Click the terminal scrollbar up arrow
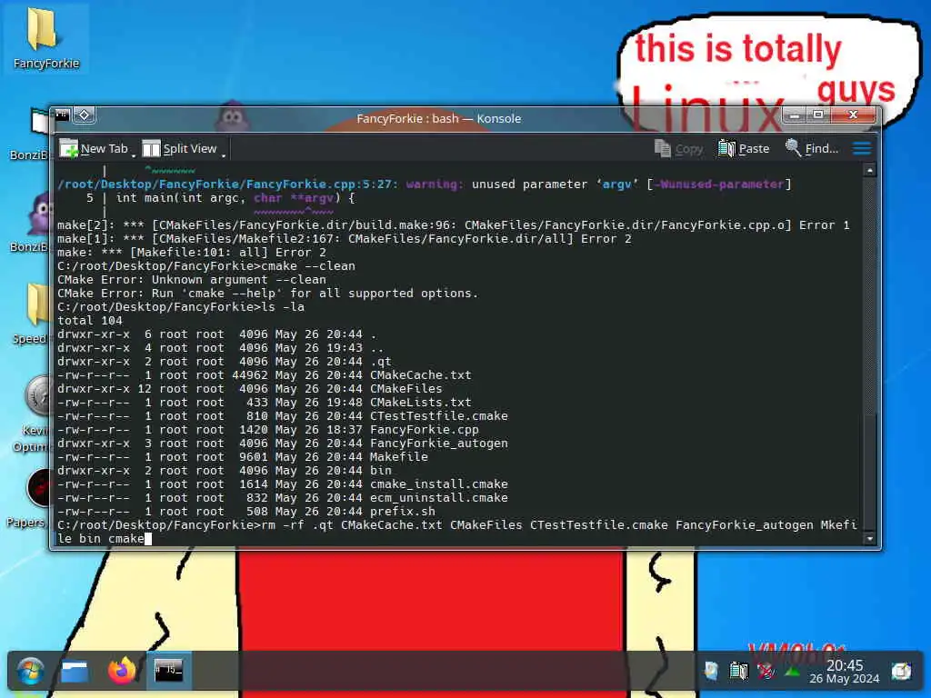The width and height of the screenshot is (931, 698). pyautogui.click(x=870, y=170)
